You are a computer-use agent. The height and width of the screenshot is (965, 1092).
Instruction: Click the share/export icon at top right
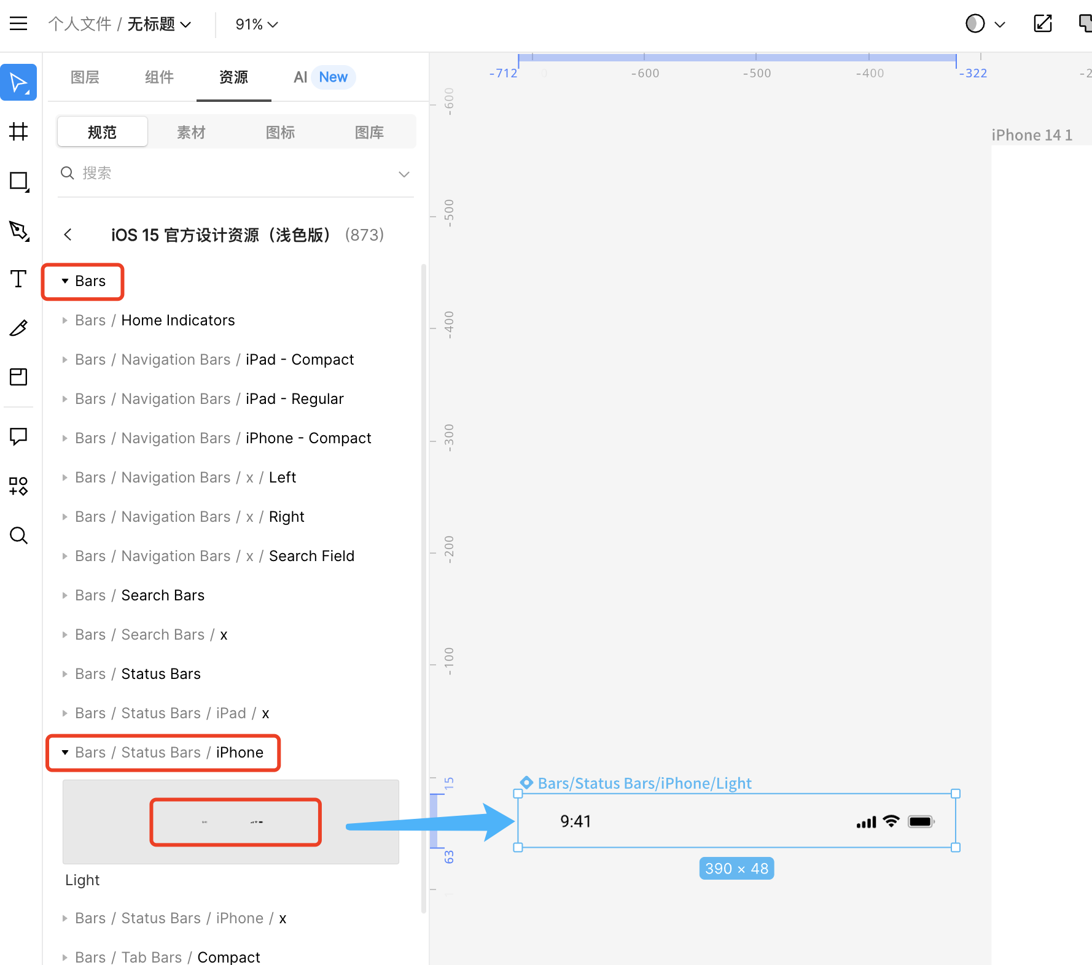[1043, 24]
